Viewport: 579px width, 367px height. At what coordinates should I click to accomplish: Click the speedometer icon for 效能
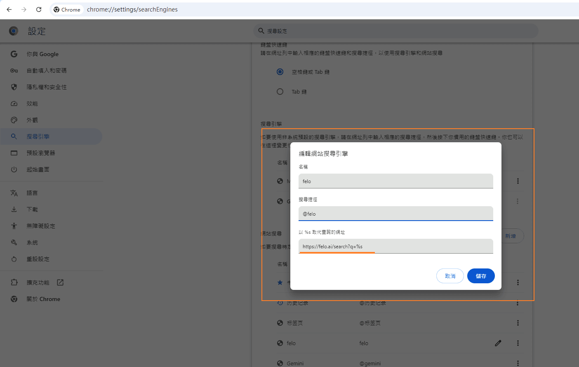point(14,104)
